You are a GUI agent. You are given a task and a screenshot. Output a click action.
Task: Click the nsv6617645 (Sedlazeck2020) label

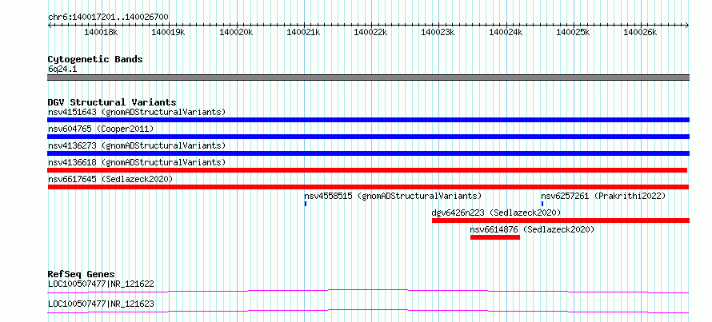click(x=110, y=179)
